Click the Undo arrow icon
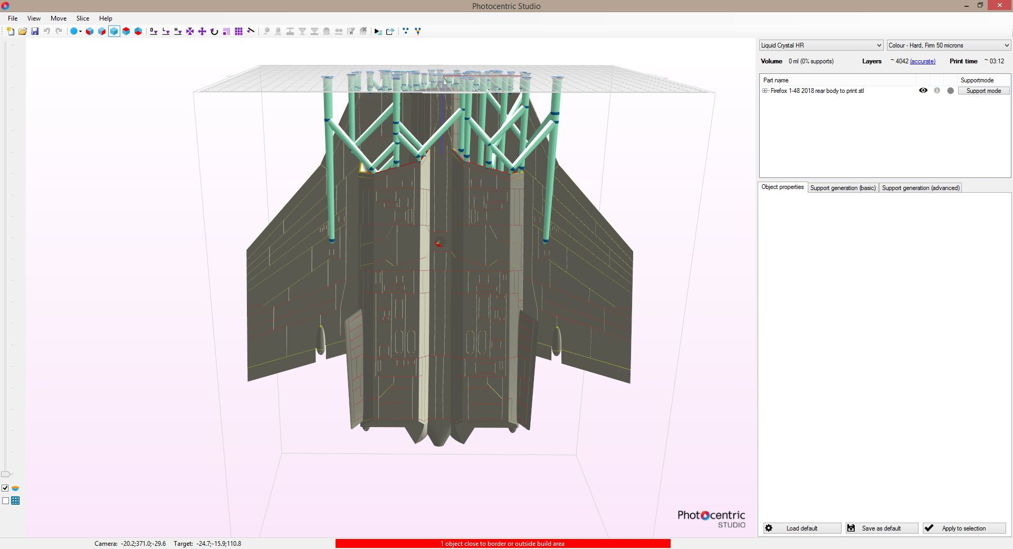The image size is (1013, 549). click(46, 31)
